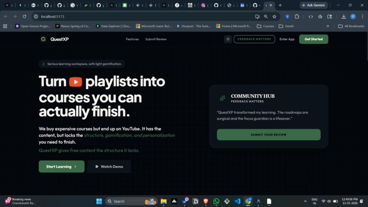Image resolution: width=368 pixels, height=207 pixels.
Task: Expand the GenAI bookmark folder
Action: (286, 26)
